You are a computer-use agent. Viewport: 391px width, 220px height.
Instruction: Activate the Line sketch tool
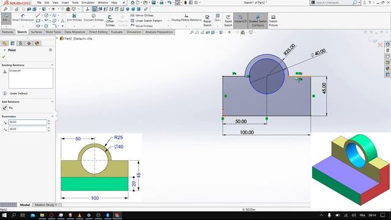38,15
